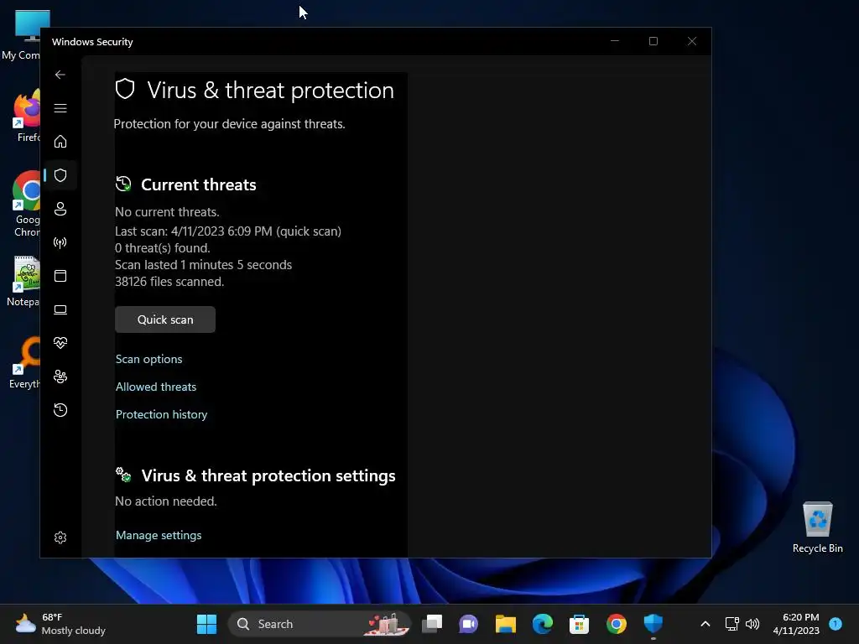The height and width of the screenshot is (644, 859).
Task: Open Scan options link
Action: (149, 359)
